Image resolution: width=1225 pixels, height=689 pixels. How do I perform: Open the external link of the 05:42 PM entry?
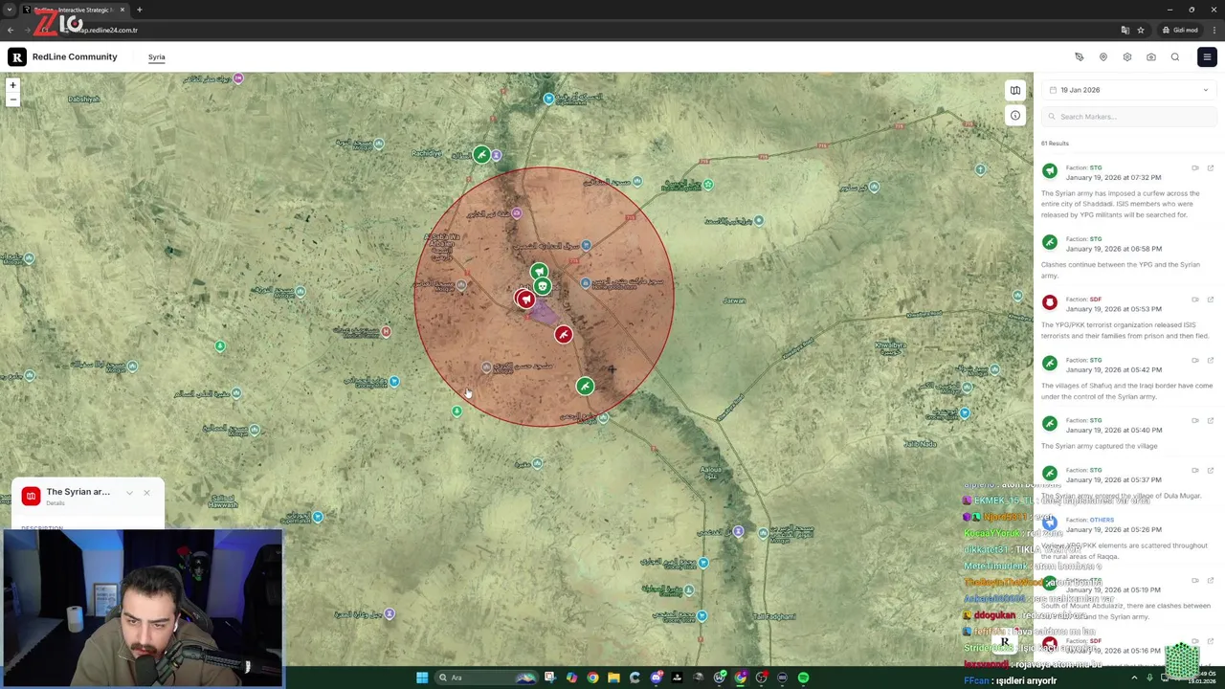(x=1210, y=361)
